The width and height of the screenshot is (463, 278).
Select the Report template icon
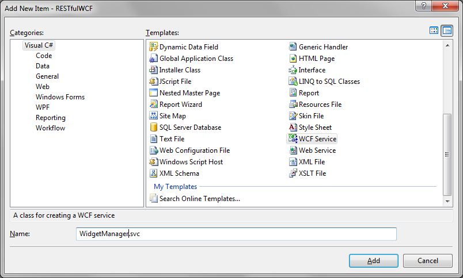tap(293, 93)
